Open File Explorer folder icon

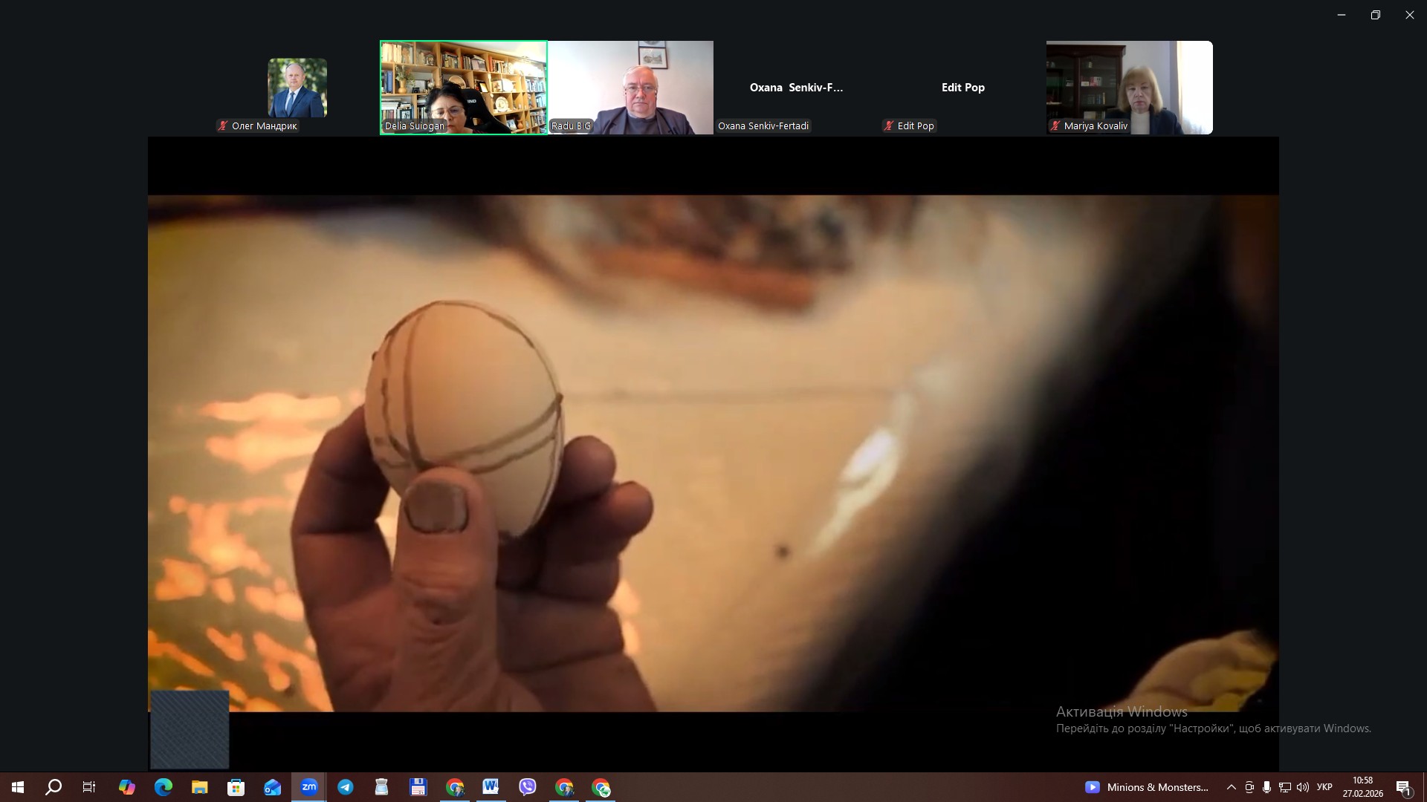pyautogui.click(x=200, y=787)
